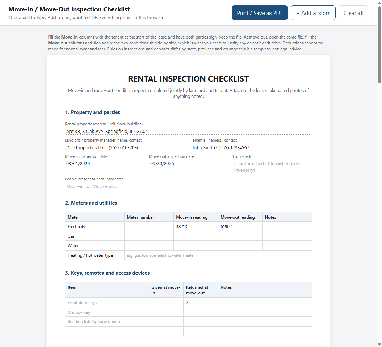Screen dimensions: 382x347
Task: Click the Electricity meter label cell
Action: (94, 227)
